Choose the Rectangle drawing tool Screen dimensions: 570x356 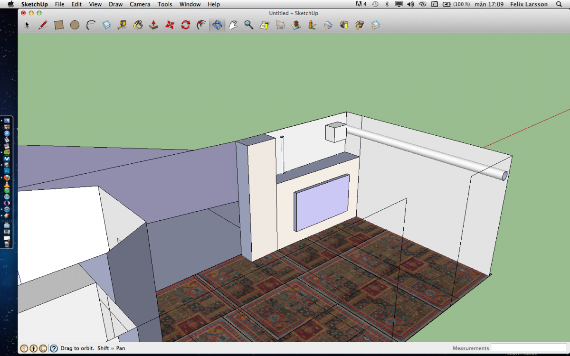pos(59,25)
